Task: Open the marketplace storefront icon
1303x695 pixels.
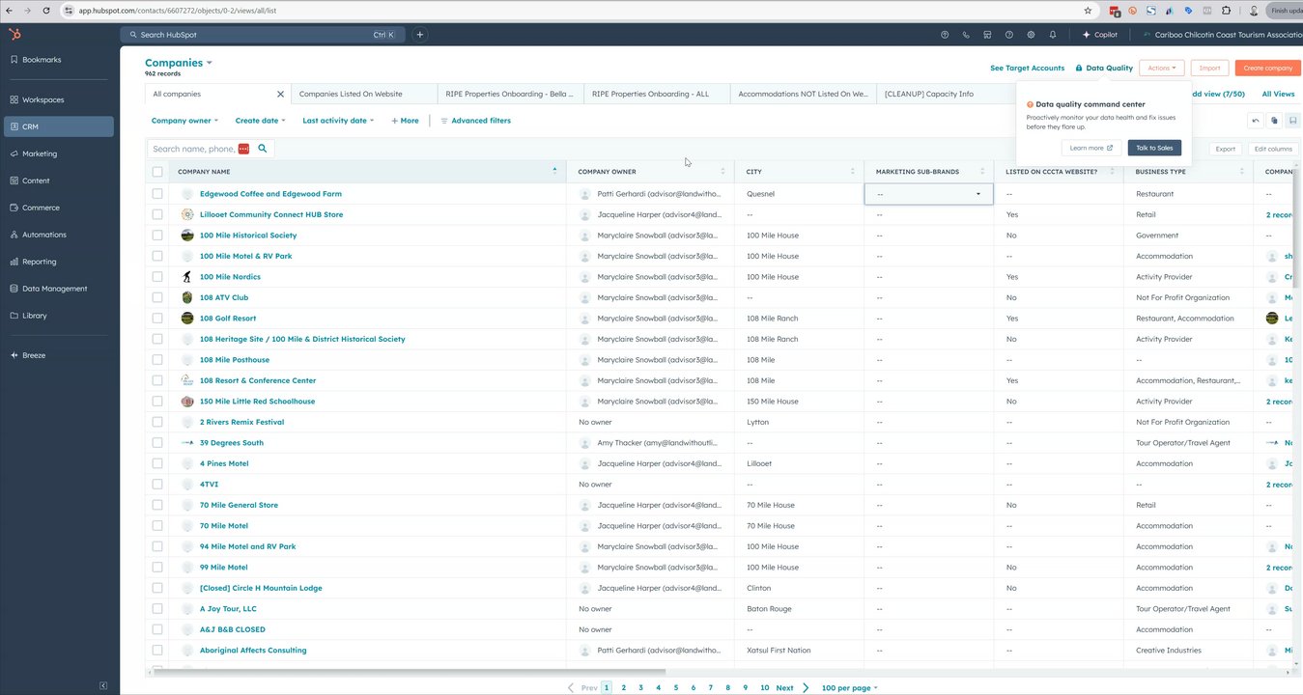Action: [x=987, y=35]
